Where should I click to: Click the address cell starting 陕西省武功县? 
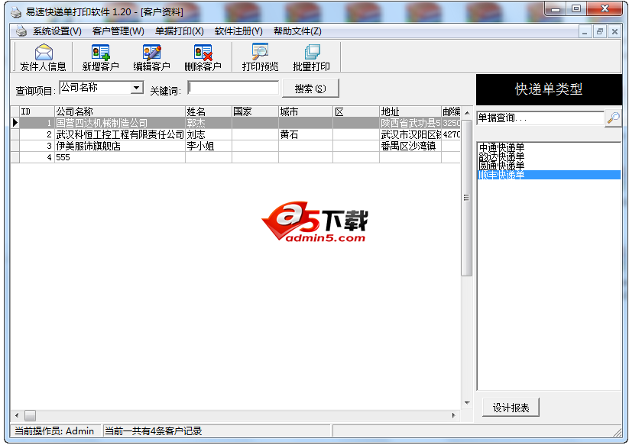tap(410, 123)
